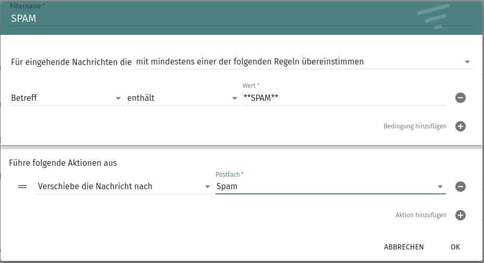Click the filter icon in the header
Viewport: 484px width, 263px height.
click(x=433, y=17)
